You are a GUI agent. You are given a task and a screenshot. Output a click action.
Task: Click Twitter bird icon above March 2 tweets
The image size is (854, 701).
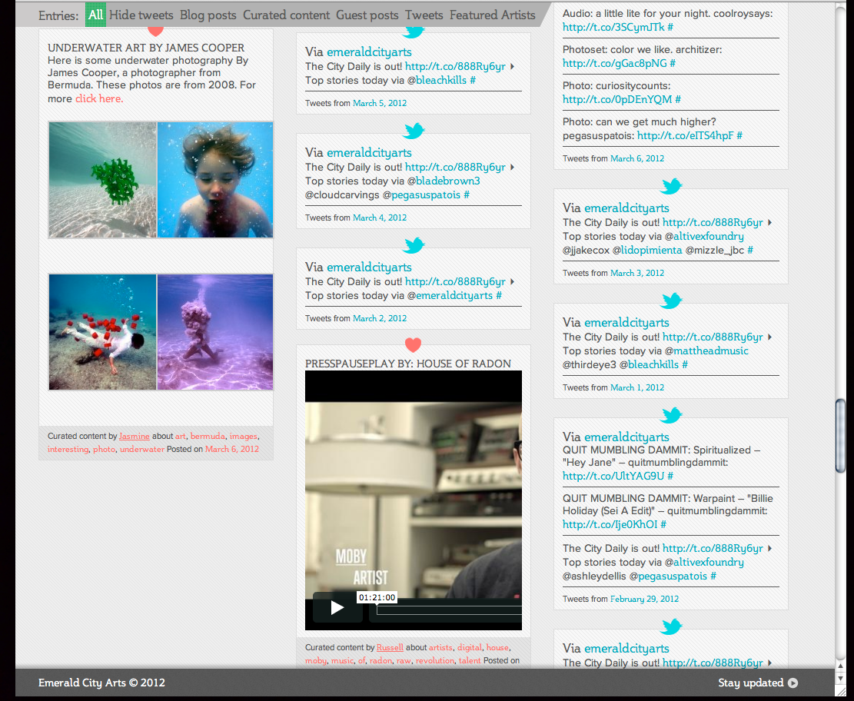pyautogui.click(x=414, y=245)
